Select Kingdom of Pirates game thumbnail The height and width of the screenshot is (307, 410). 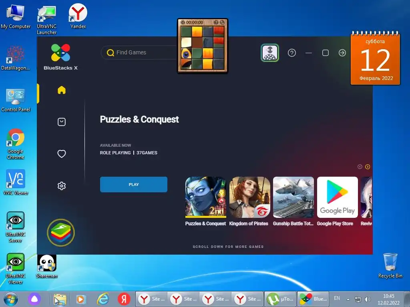tap(250, 197)
